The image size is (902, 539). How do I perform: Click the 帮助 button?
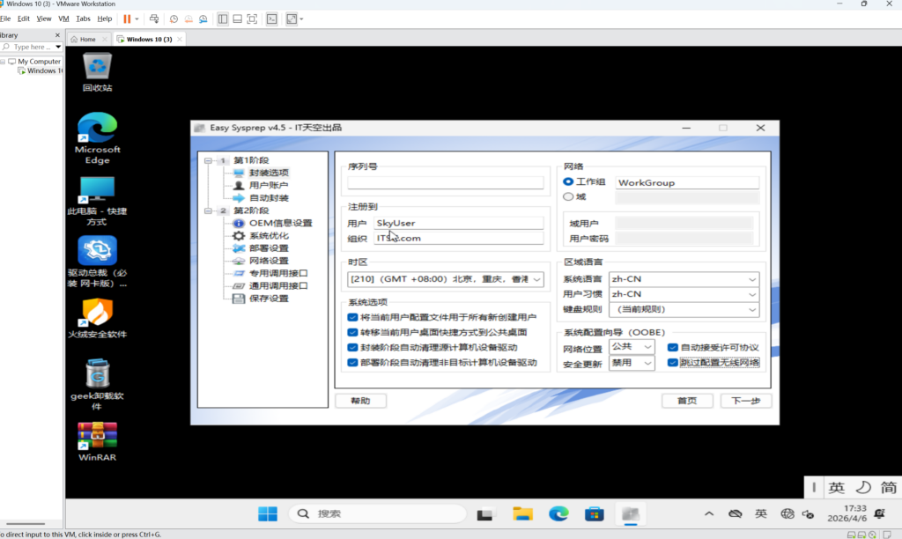[360, 401]
